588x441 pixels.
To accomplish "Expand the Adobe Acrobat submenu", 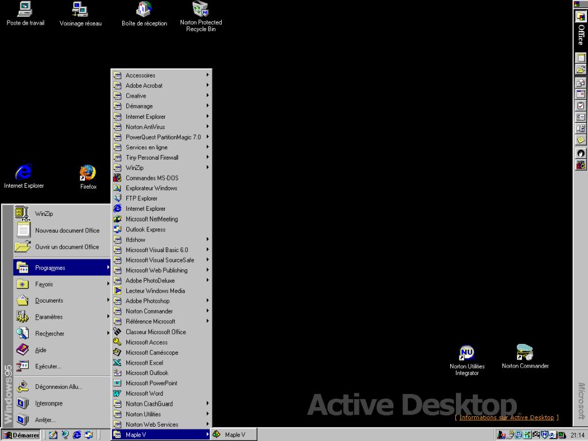I will (x=161, y=86).
